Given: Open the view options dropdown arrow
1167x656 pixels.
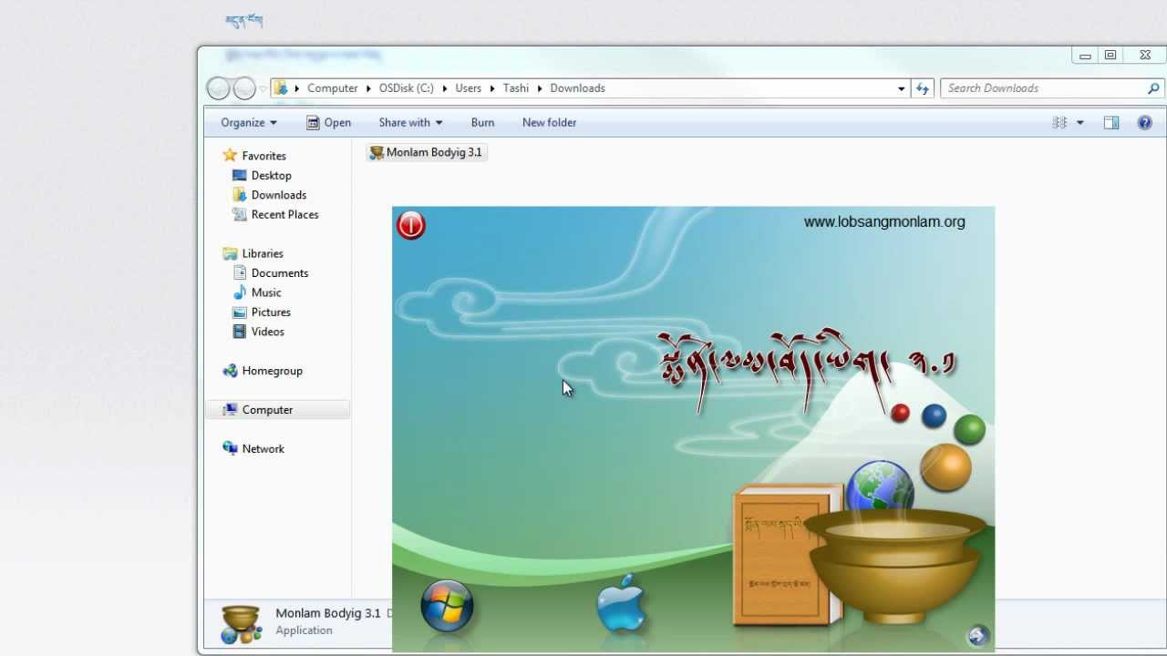Looking at the screenshot, I should [x=1080, y=122].
